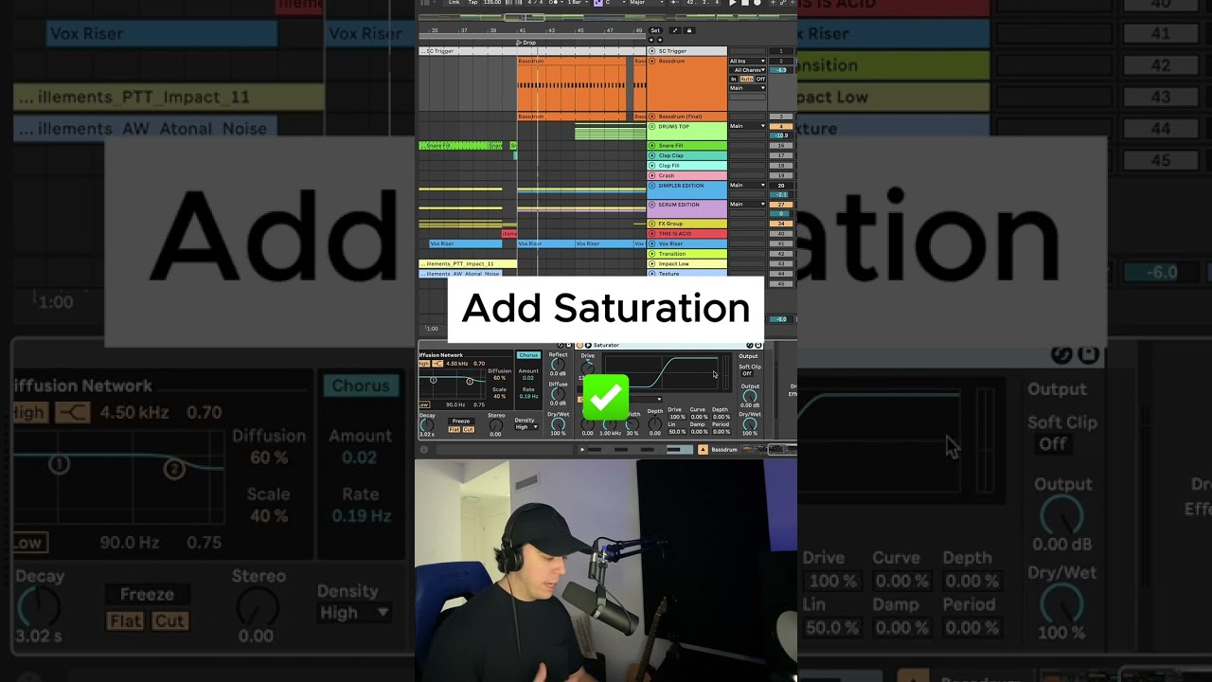Screen dimensions: 1212x682
Task: Click the Lin 50.0 % value field
Action: [676, 432]
